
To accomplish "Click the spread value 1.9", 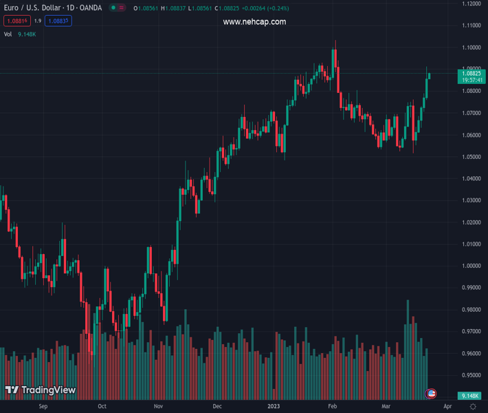I will pyautogui.click(x=37, y=21).
